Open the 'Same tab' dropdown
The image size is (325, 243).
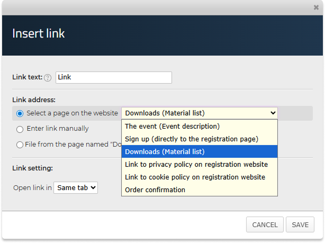pos(76,187)
